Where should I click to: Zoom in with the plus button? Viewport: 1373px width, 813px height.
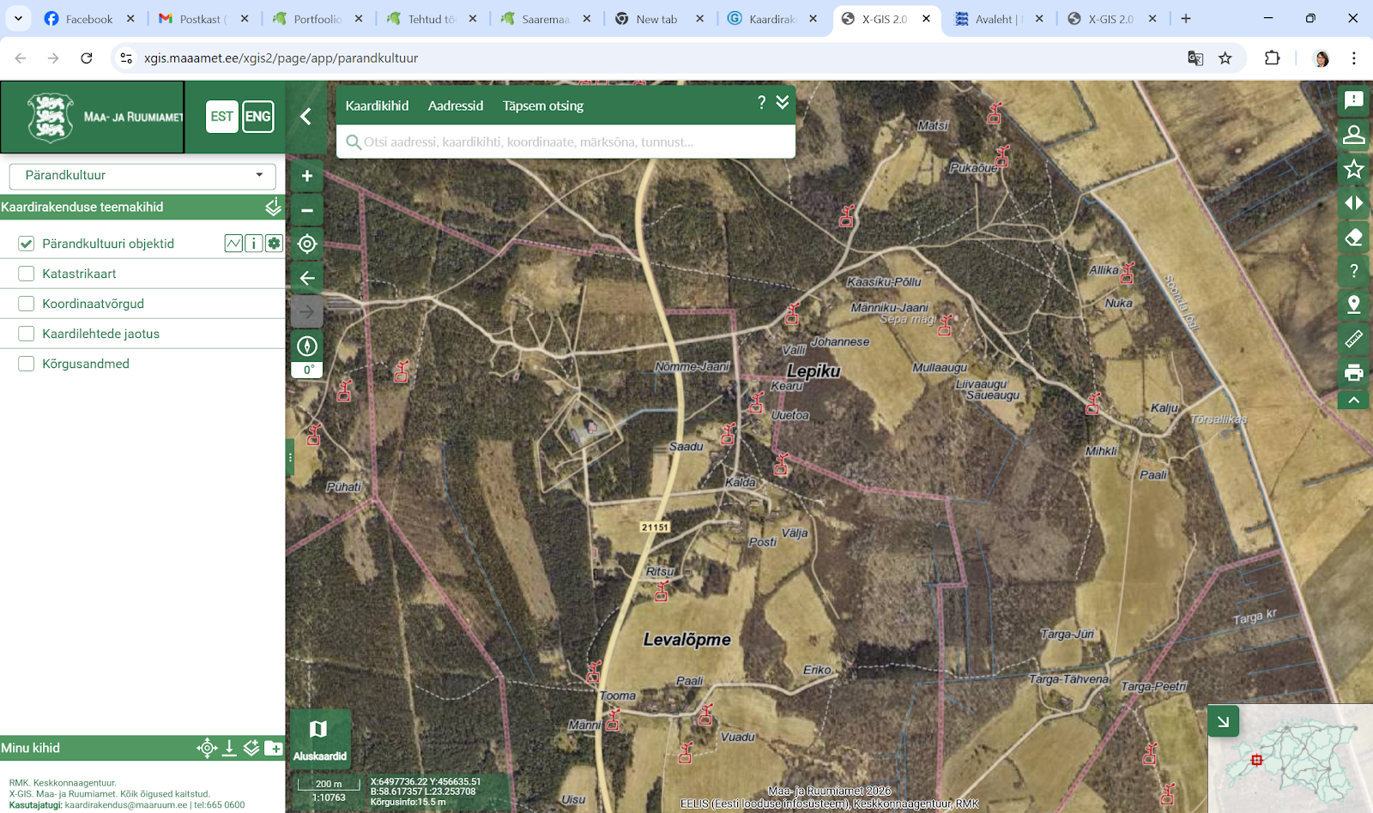click(307, 176)
